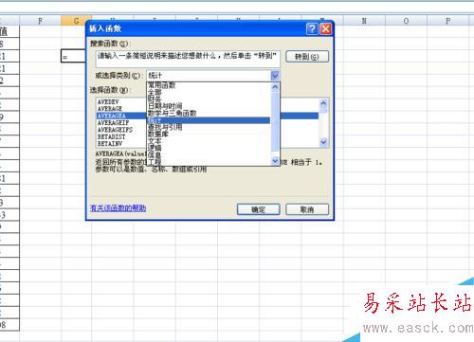Click the active cell containing equals sign
Image resolution: width=474 pixels, height=342 pixels.
coord(73,56)
